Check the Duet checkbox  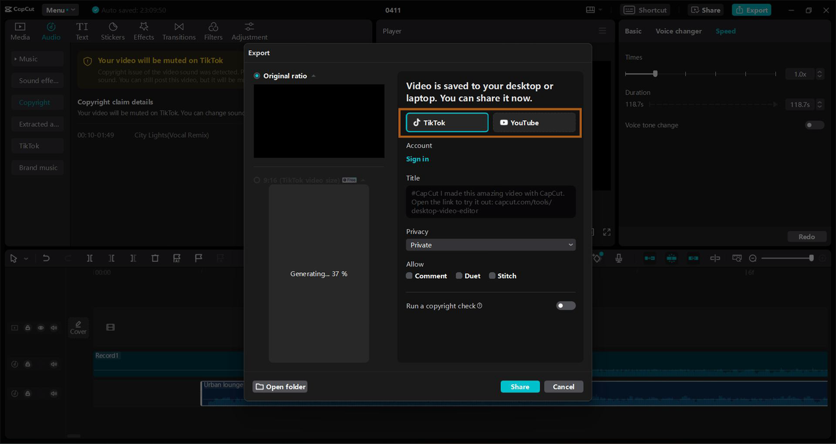click(x=459, y=276)
